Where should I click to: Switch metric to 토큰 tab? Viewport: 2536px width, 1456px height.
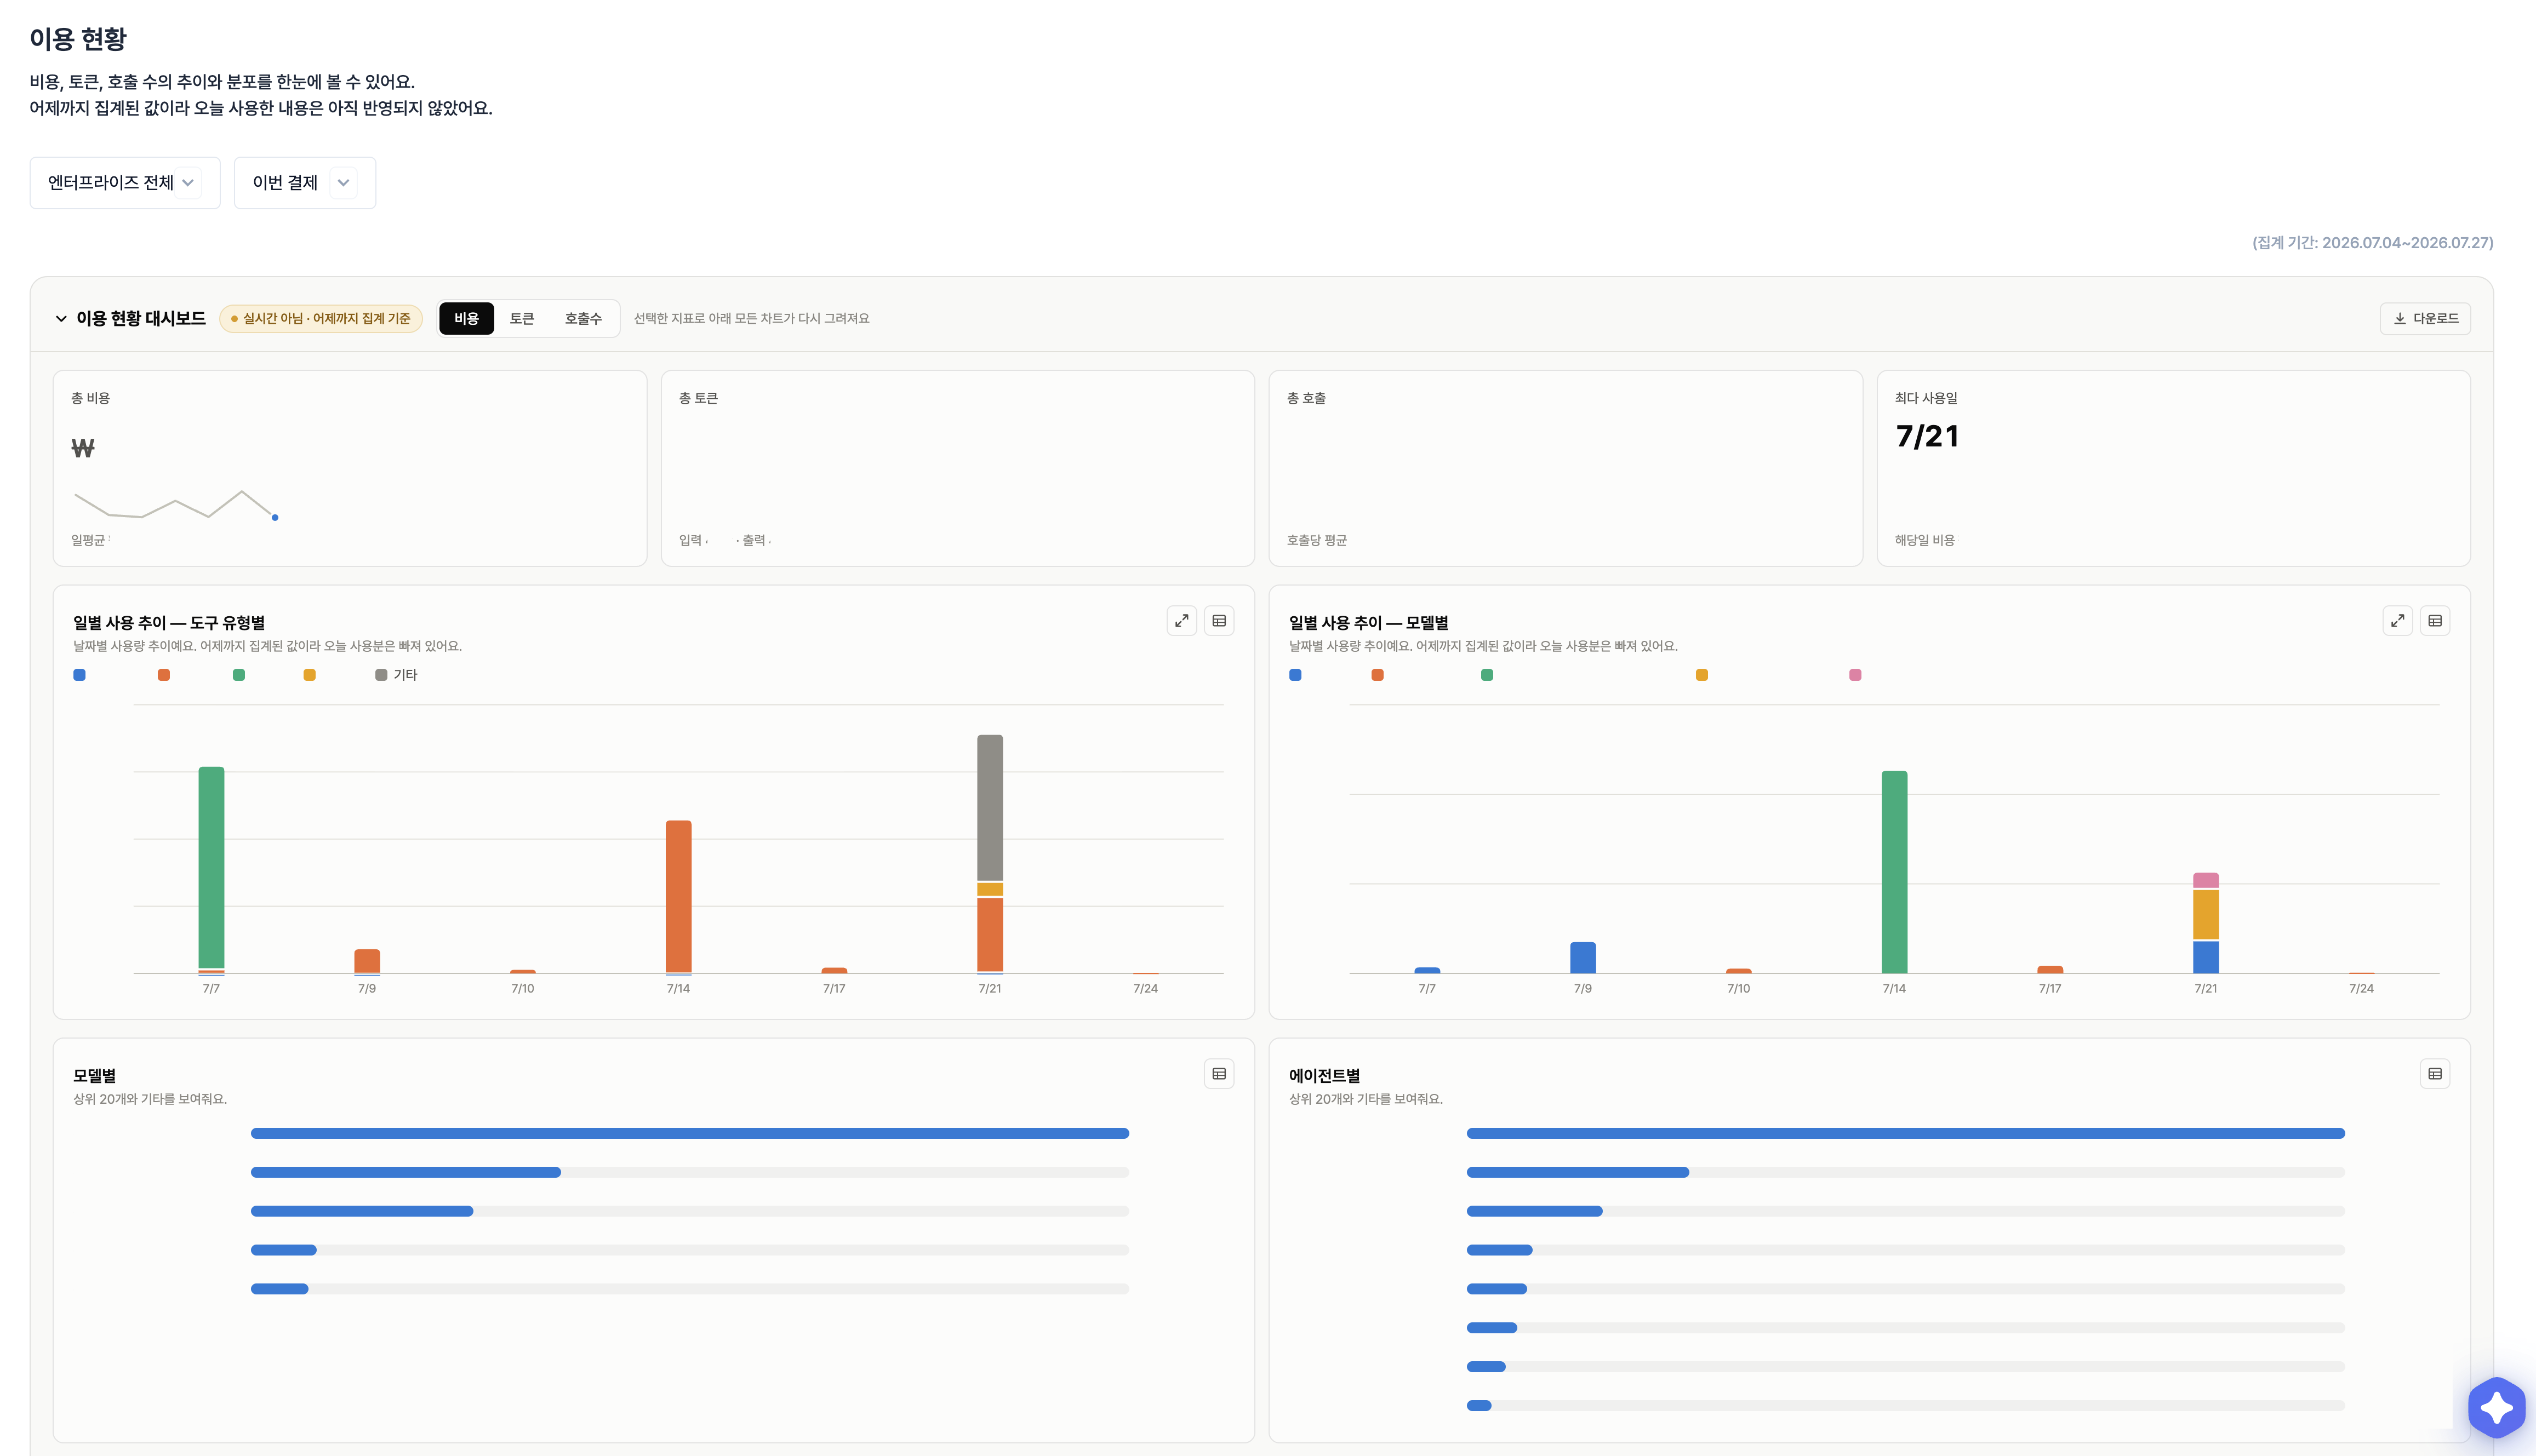click(521, 318)
